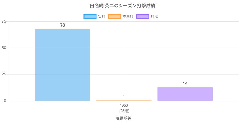Click the data label 73 above blue bar
245x122 pixels.
62,25
